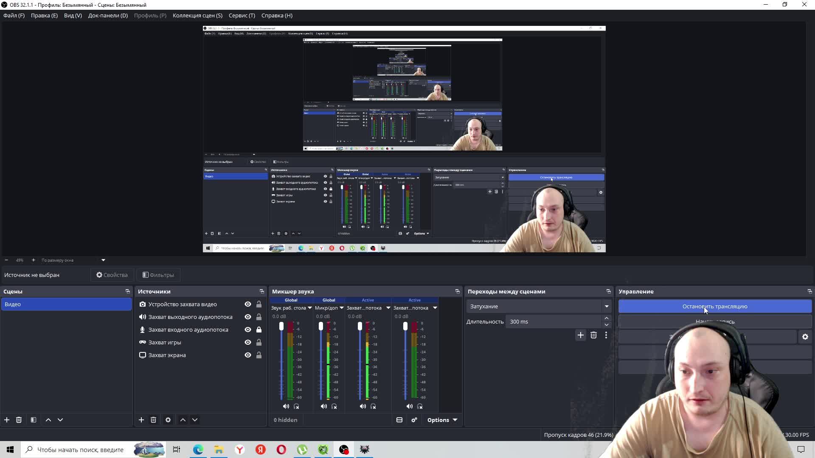Image resolution: width=815 pixels, height=458 pixels.
Task: Decrease transition duration stepper down
Action: coord(607,325)
